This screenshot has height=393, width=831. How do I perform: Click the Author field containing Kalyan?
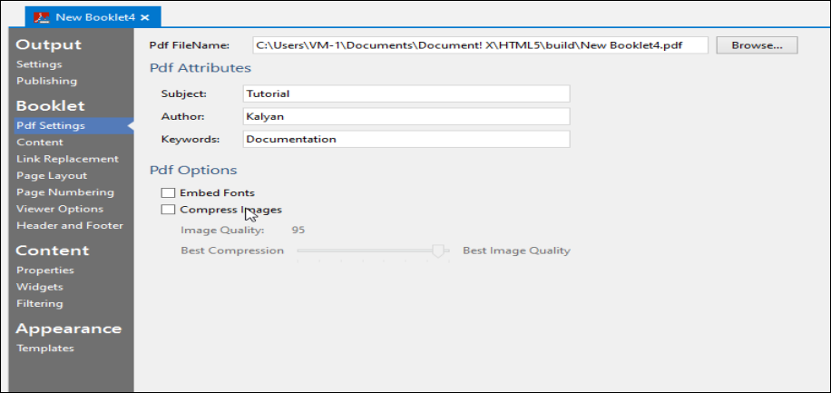click(x=406, y=116)
